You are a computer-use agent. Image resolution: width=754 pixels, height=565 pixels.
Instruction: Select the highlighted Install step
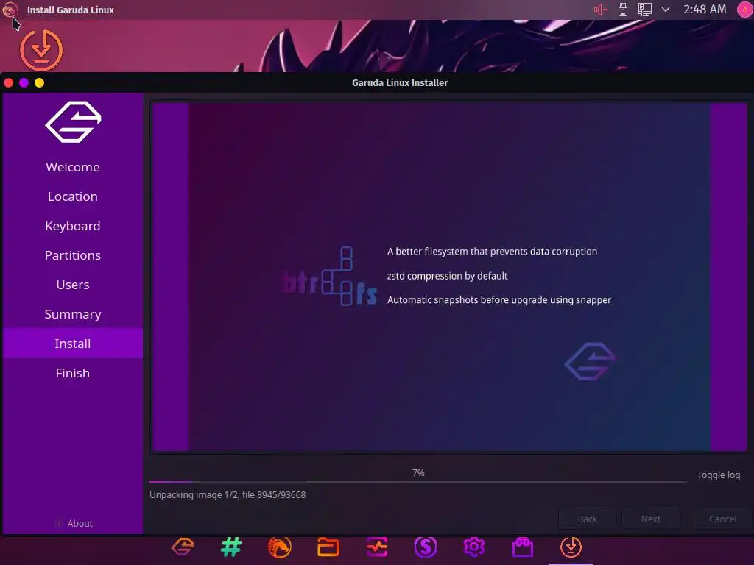73,344
